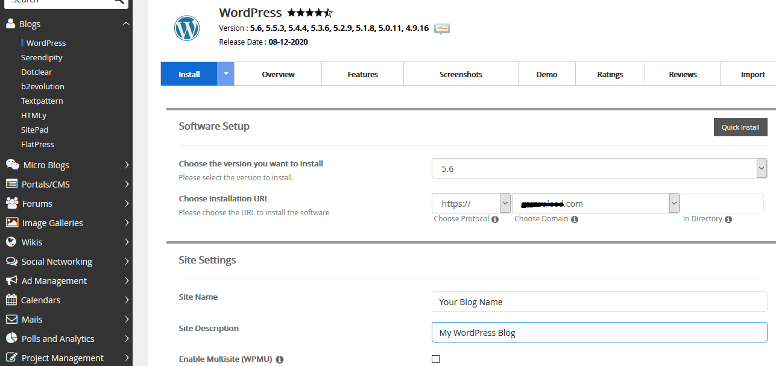Switch to the Screenshots tab
776x366 pixels.
(461, 74)
